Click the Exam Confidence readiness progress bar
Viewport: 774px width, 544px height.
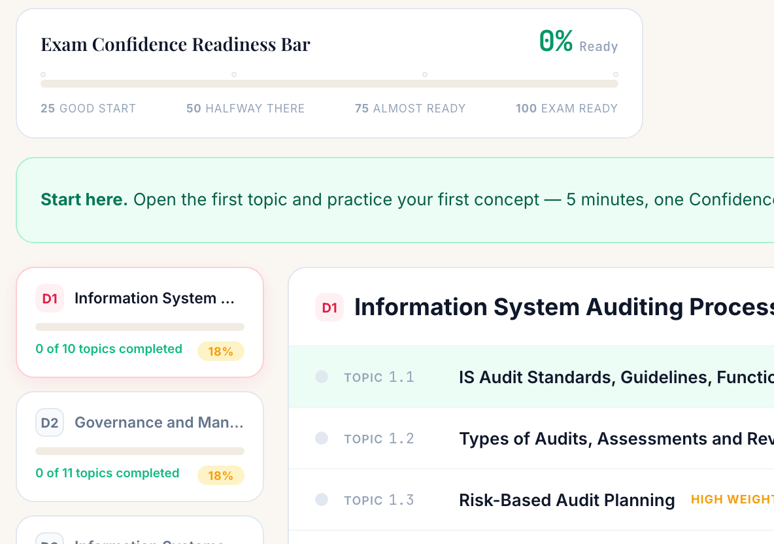[x=329, y=84]
